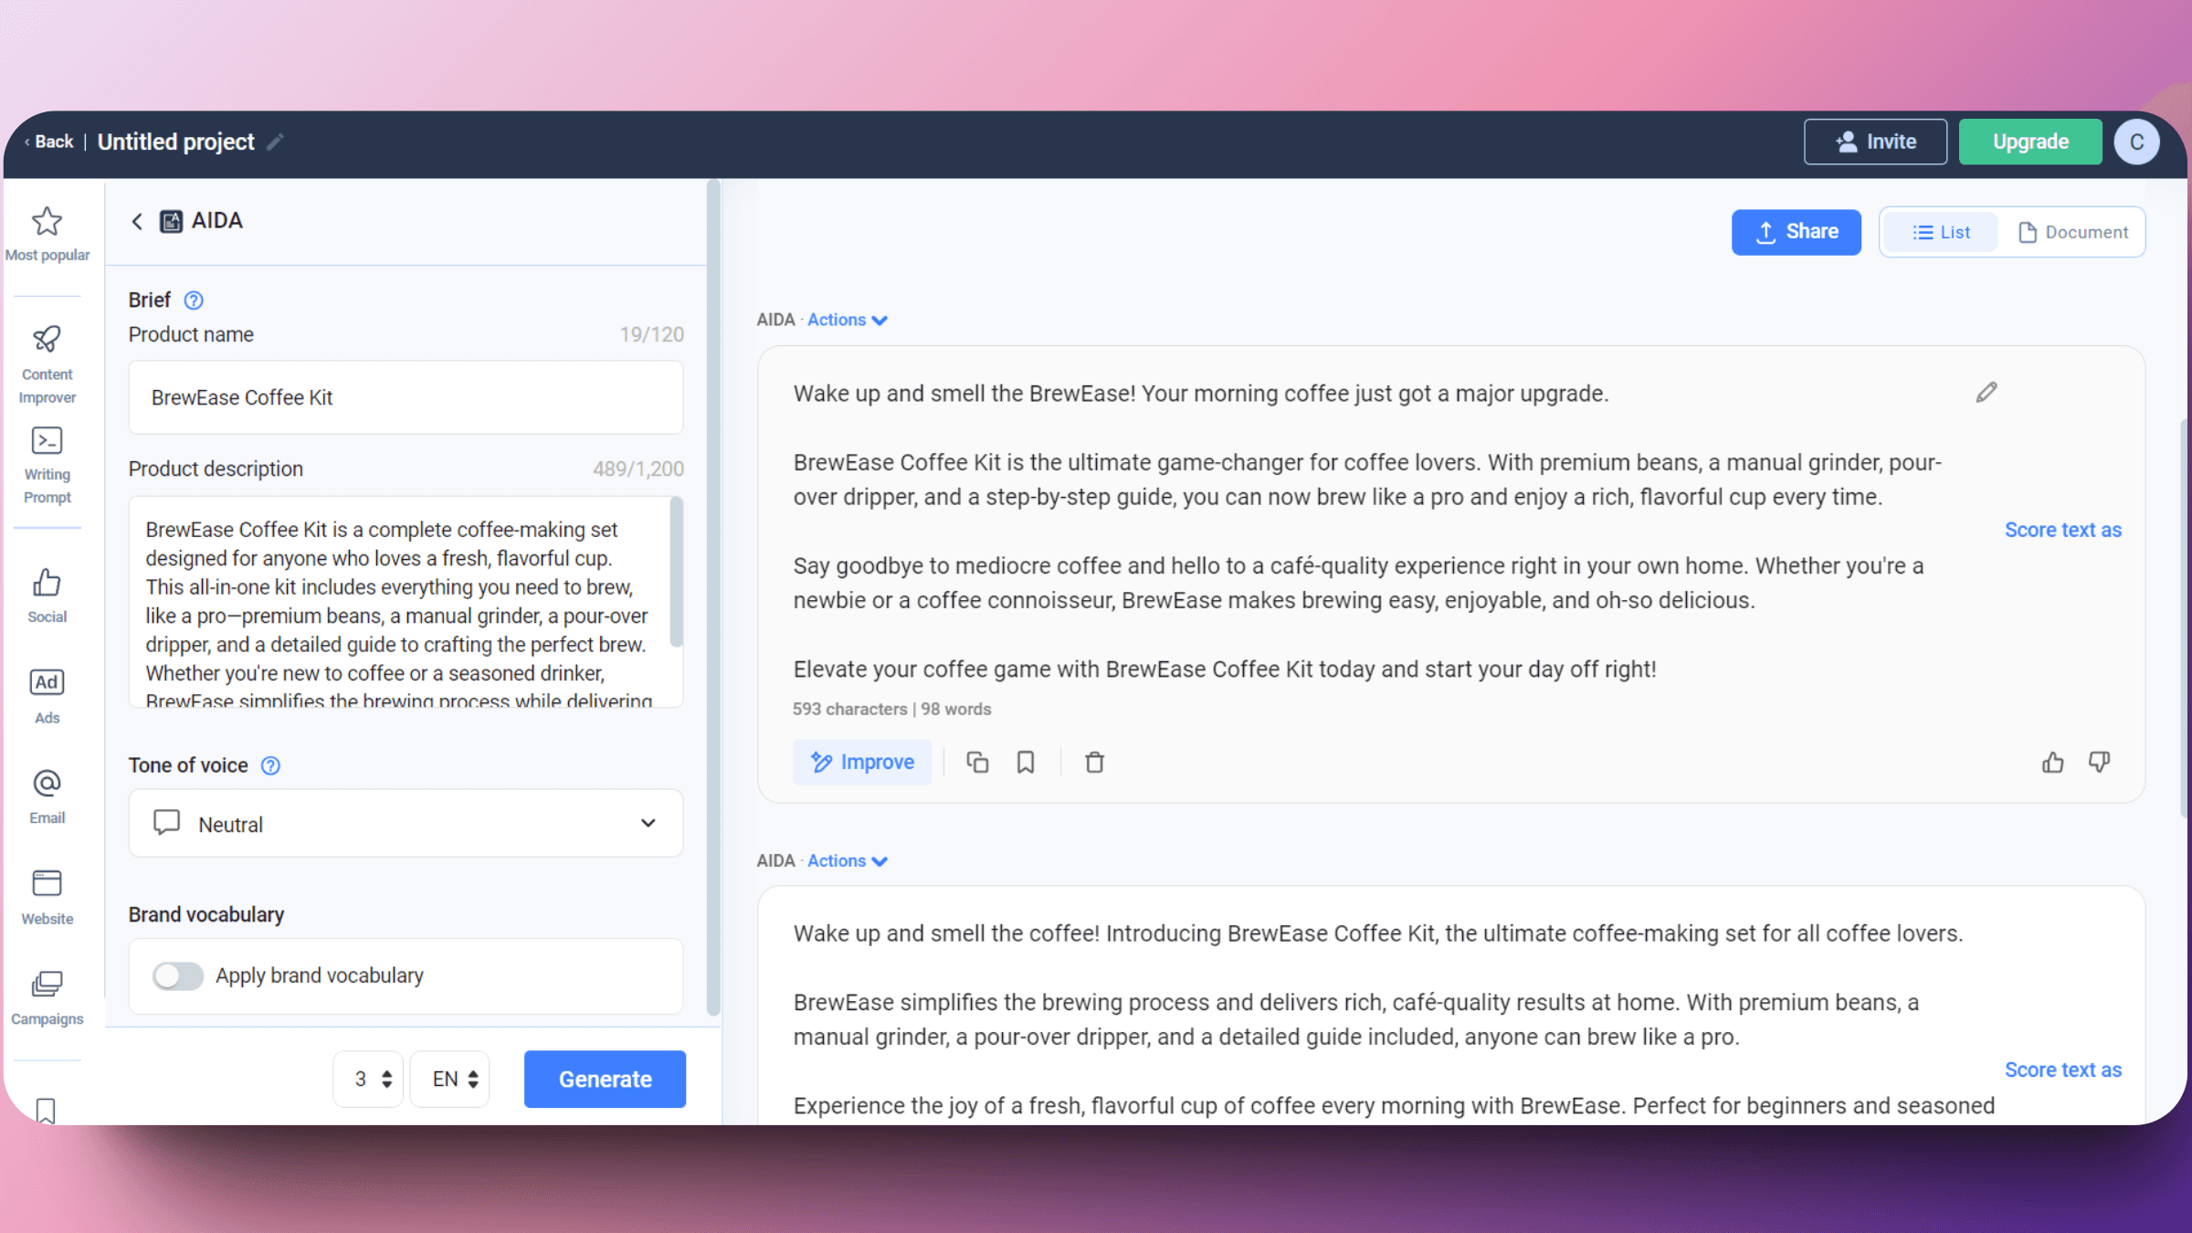Image resolution: width=2192 pixels, height=1233 pixels.
Task: Click the Product name input field
Action: [x=405, y=397]
